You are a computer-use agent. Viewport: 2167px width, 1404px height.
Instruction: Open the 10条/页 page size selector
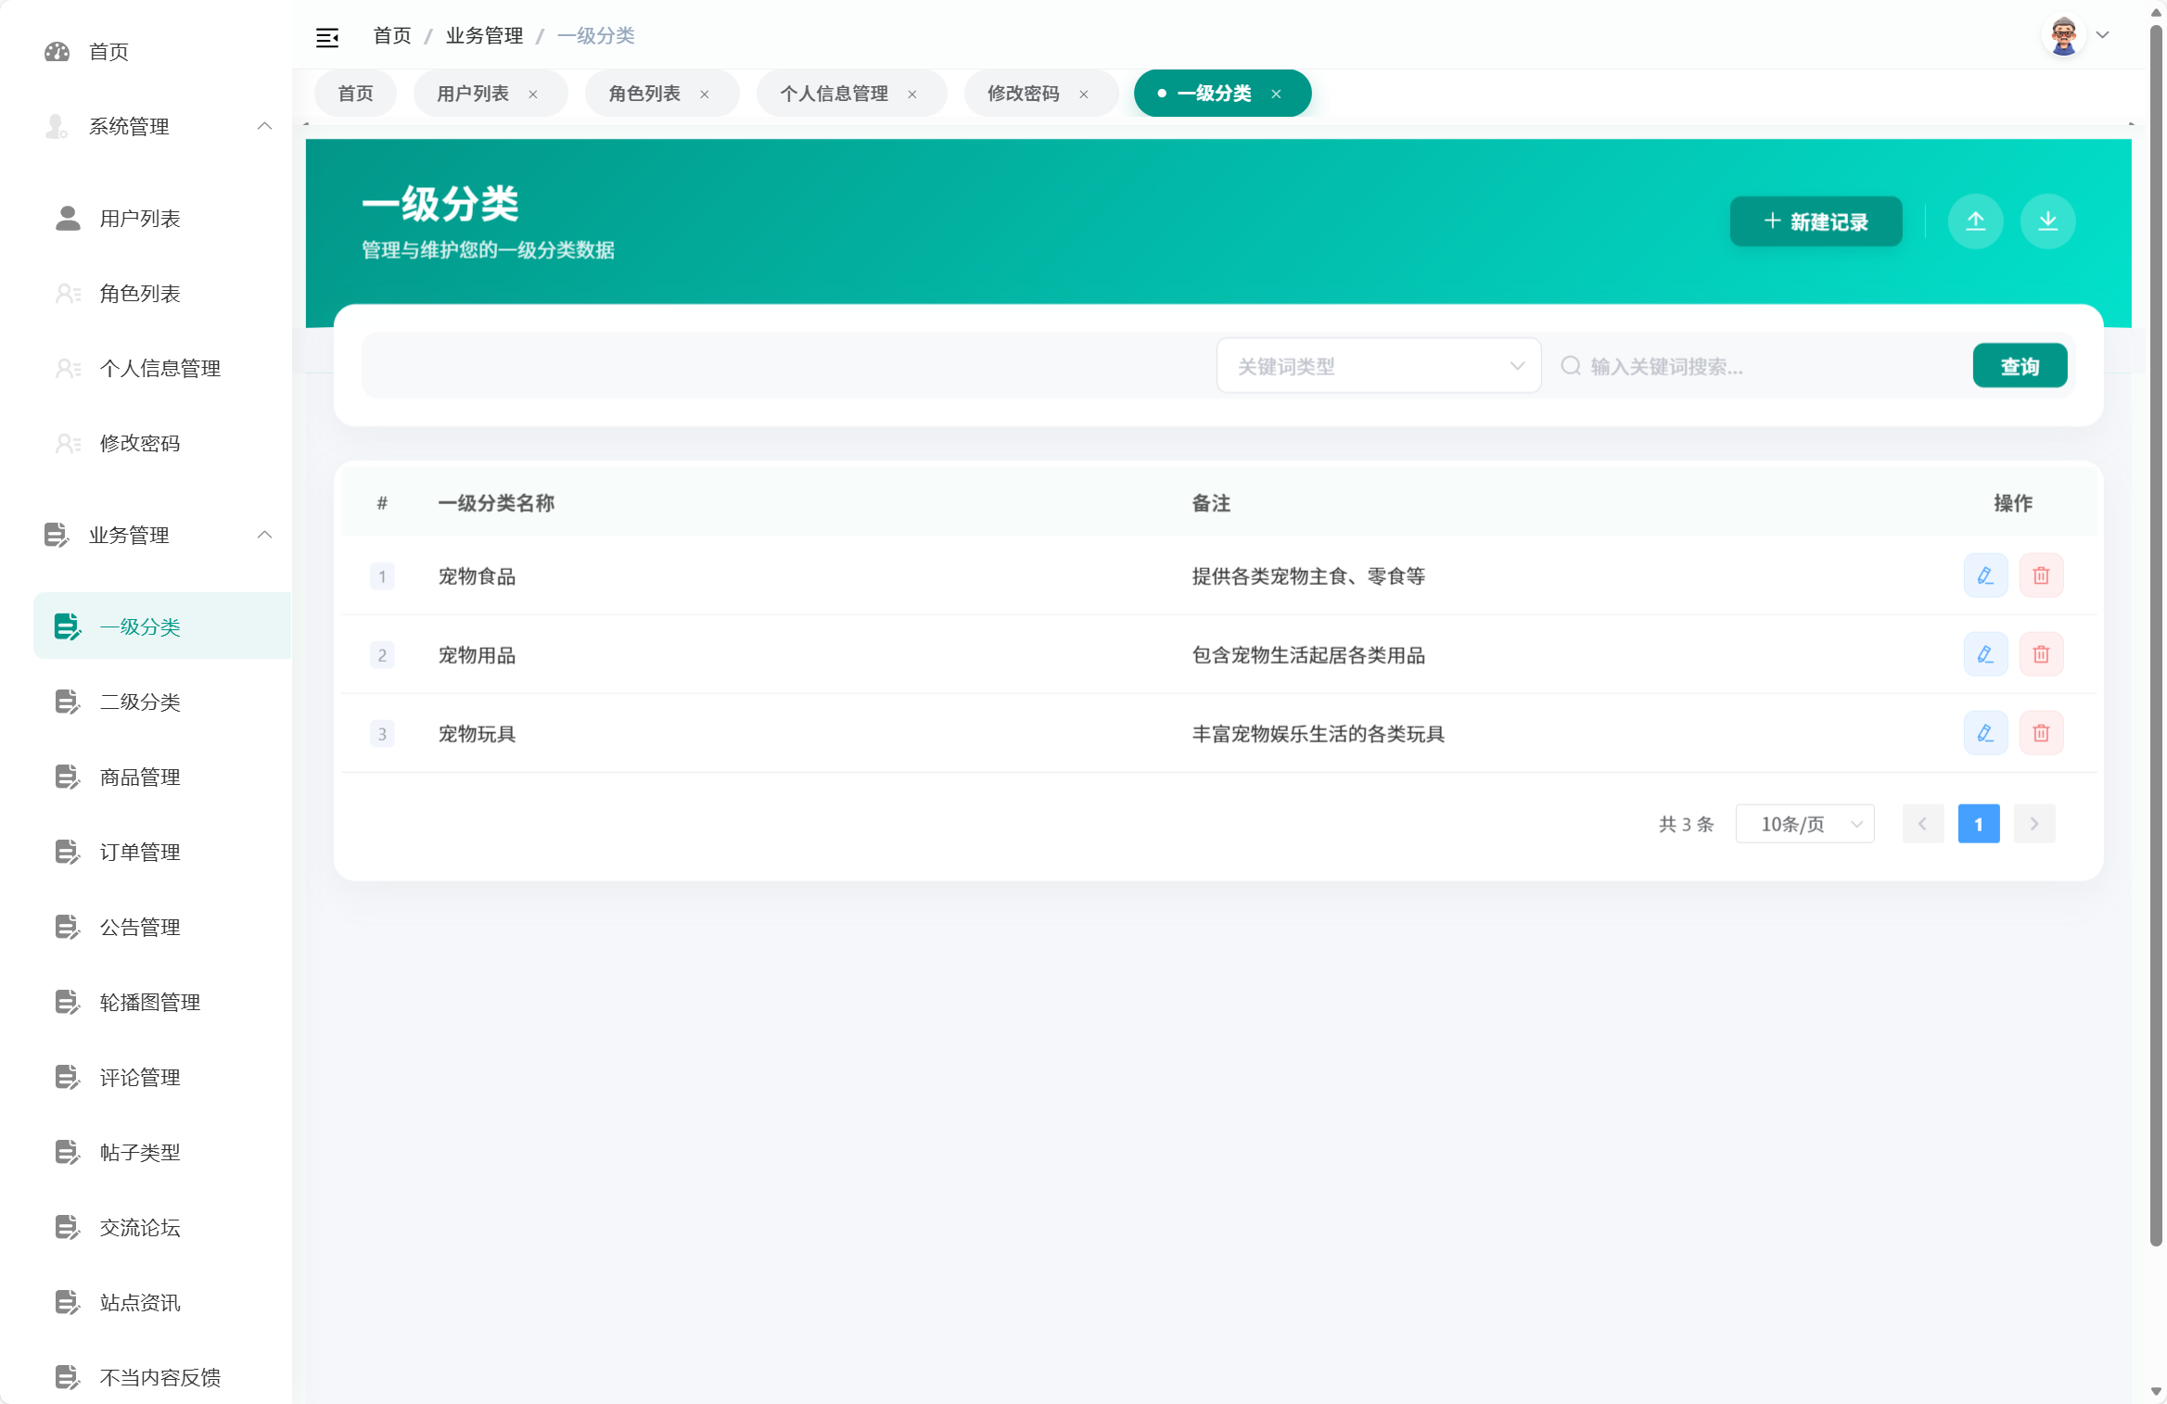click(1804, 823)
